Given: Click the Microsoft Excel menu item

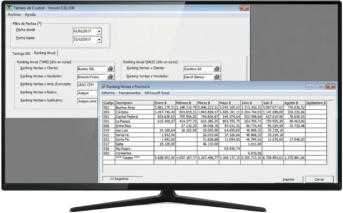Looking at the screenshot, I should coord(157,93).
